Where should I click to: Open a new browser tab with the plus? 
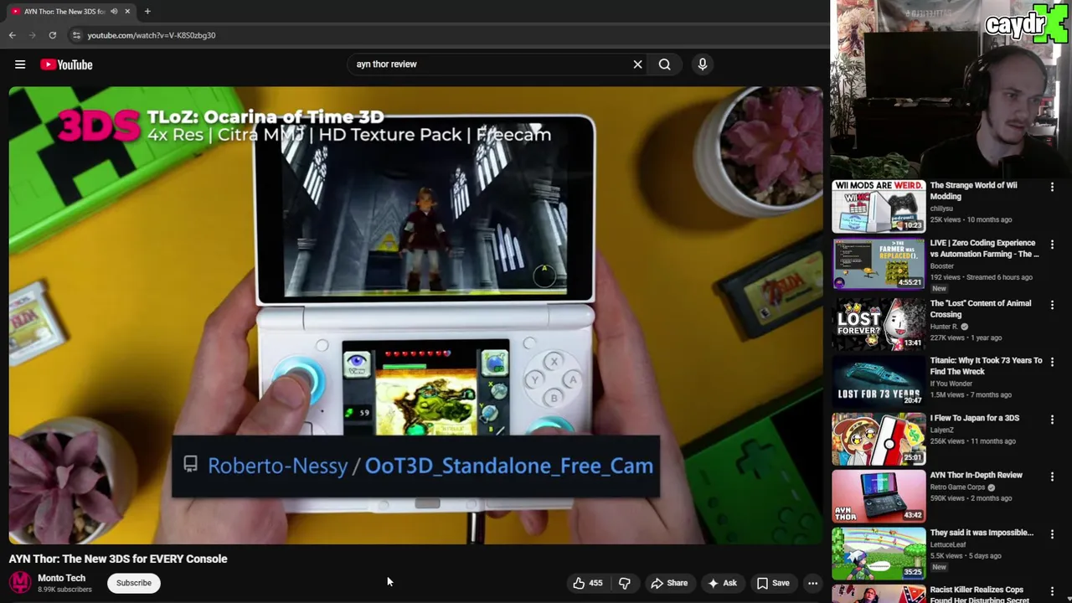(147, 11)
